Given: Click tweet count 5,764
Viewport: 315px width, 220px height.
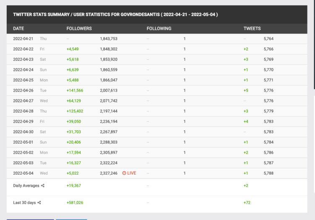Looking at the screenshot, I should tap(269, 39).
